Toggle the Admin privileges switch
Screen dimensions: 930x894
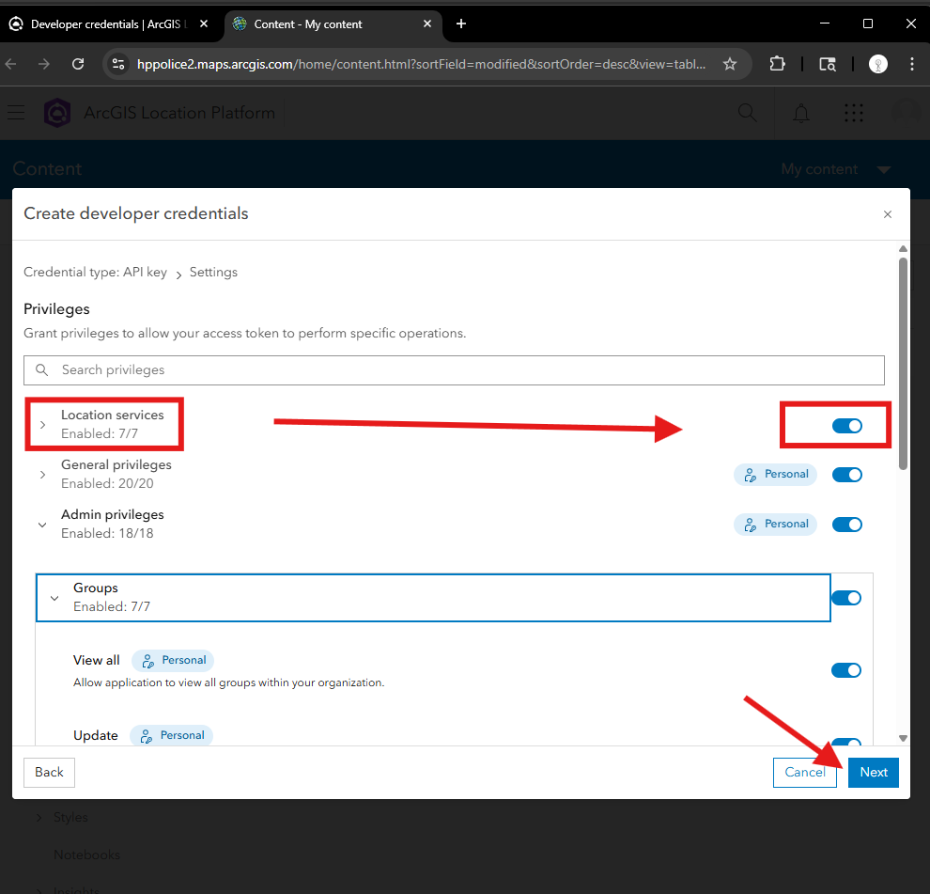pyautogui.click(x=847, y=525)
